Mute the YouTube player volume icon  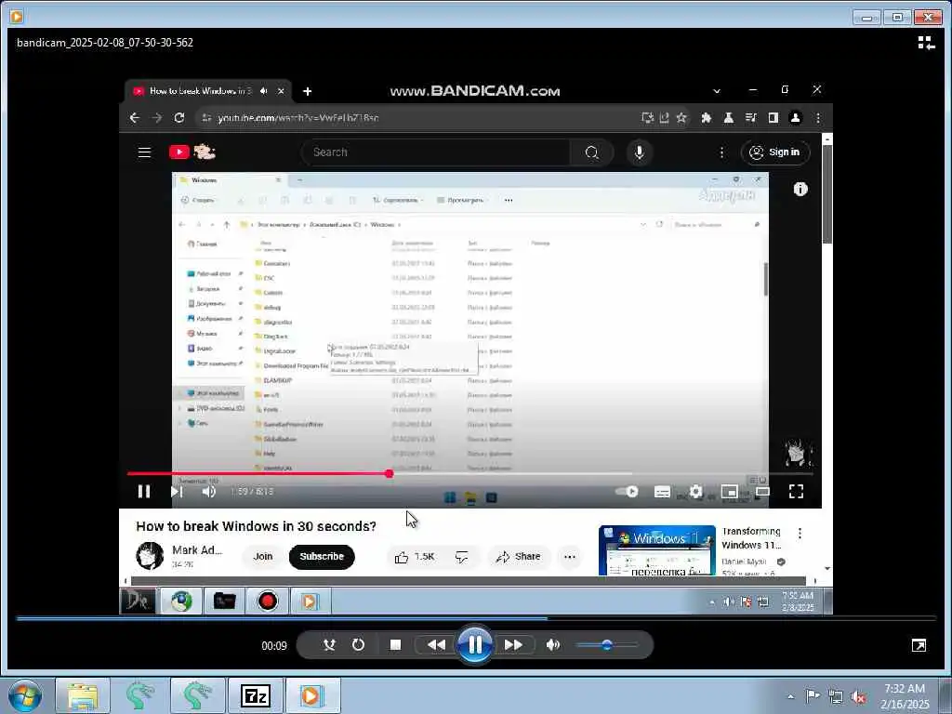coord(209,491)
